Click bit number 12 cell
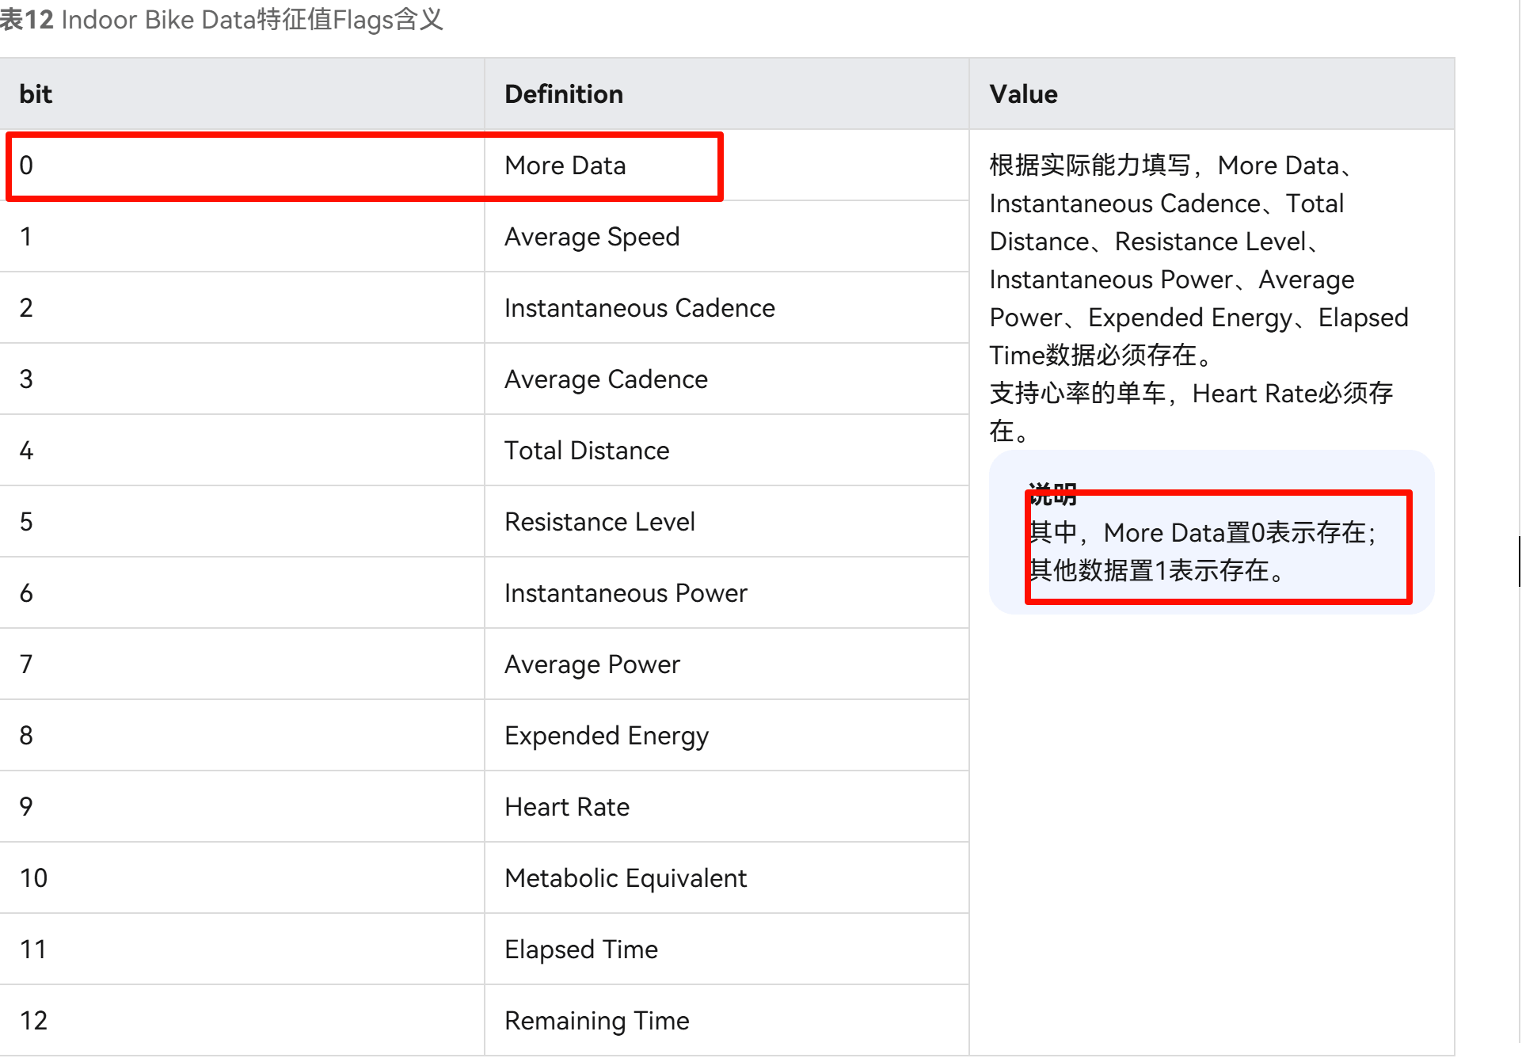The width and height of the screenshot is (1522, 1058). click(33, 1021)
